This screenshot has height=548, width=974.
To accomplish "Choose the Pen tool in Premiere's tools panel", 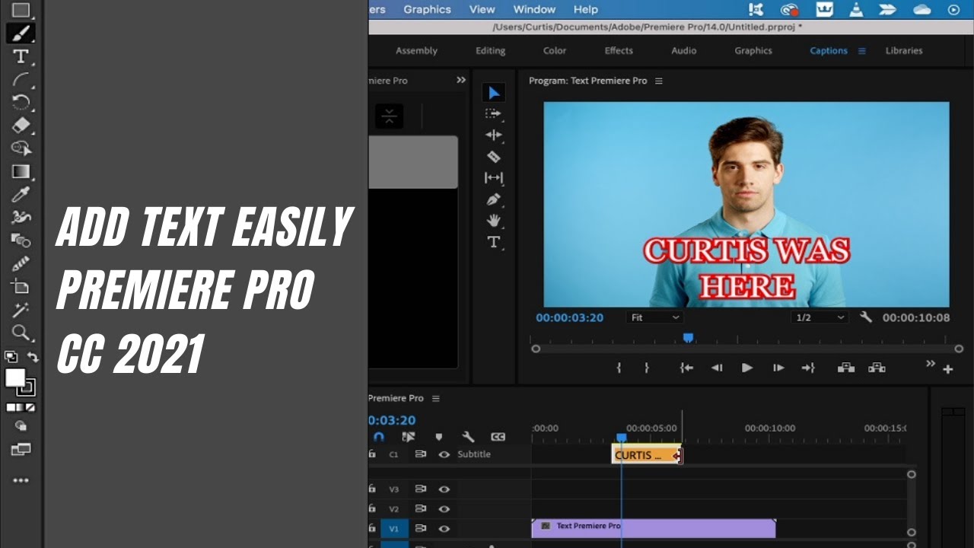I will [494, 199].
